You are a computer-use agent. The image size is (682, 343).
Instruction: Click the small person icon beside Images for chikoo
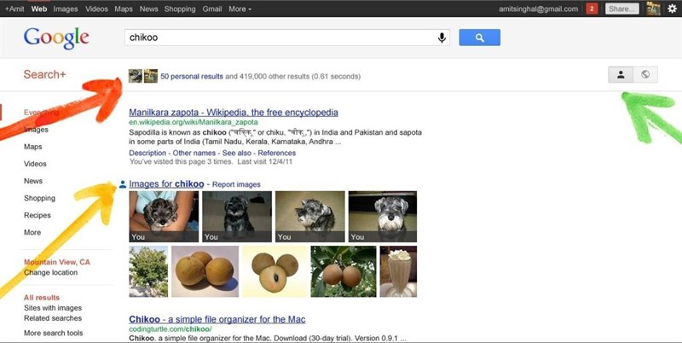(123, 184)
